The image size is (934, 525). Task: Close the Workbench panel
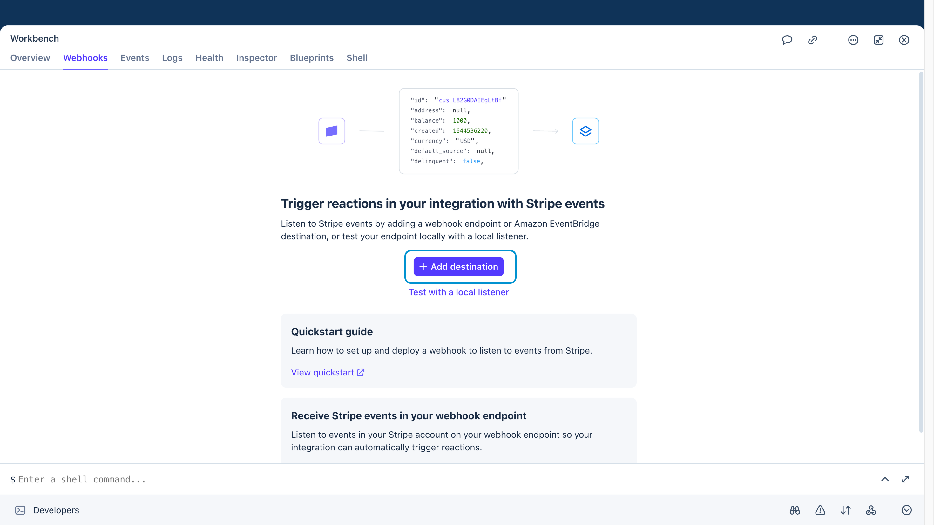[x=904, y=40]
